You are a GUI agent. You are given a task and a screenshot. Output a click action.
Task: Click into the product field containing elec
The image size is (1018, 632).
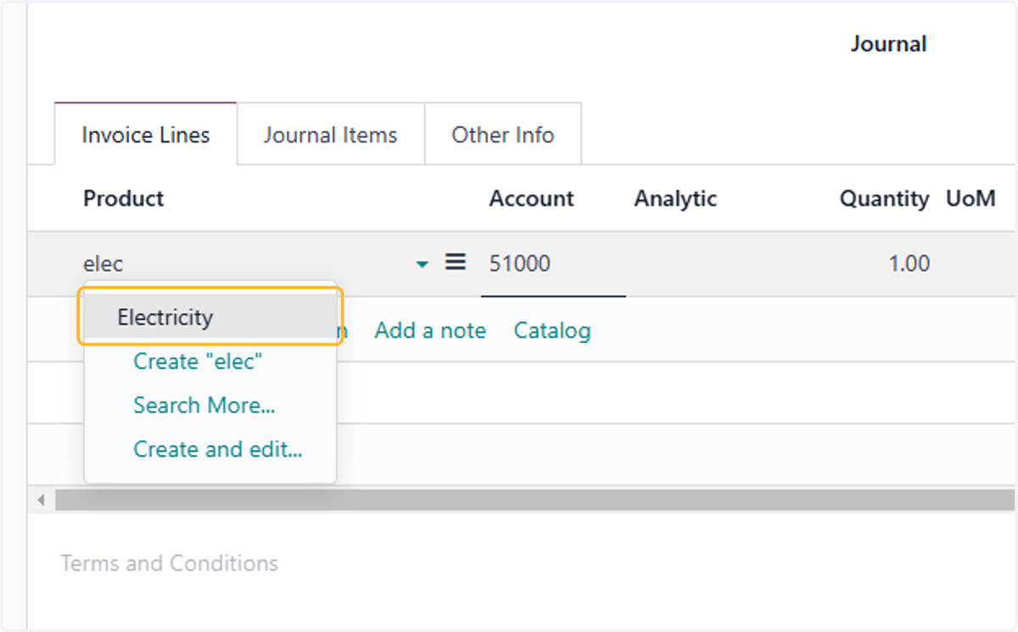coord(246,264)
